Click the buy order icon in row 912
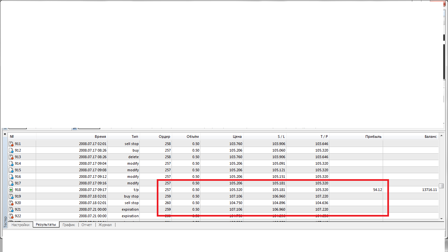Image resolution: width=448 pixels, height=252 pixels. click(11, 150)
